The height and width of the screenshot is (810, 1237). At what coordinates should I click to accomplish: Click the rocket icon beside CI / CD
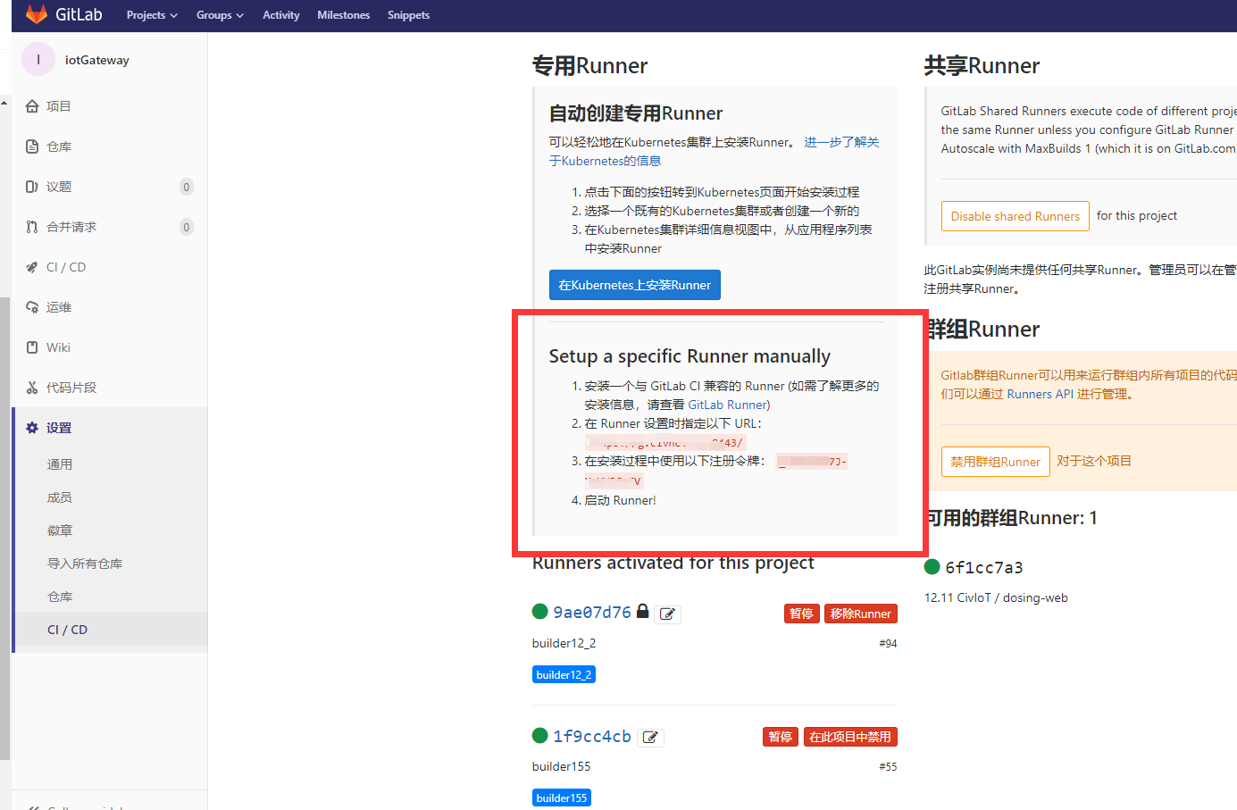click(32, 267)
